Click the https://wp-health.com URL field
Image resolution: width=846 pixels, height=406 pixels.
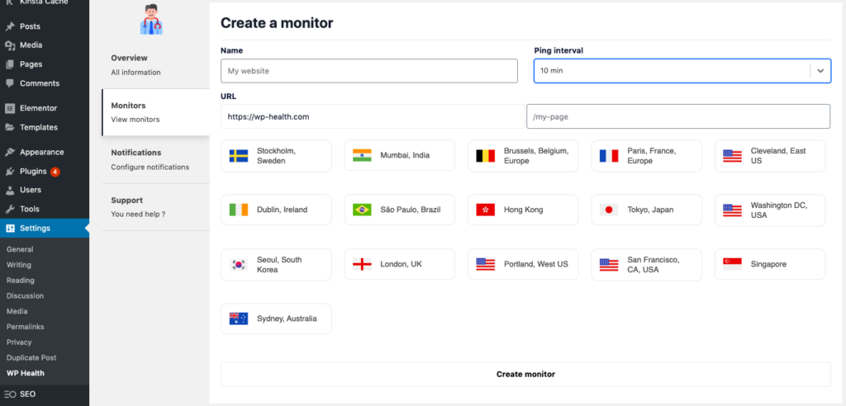pos(373,116)
